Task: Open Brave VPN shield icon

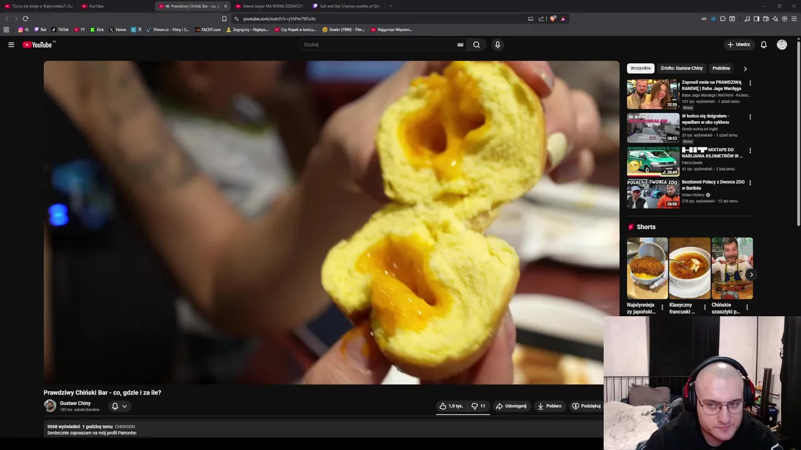Action: click(785, 19)
